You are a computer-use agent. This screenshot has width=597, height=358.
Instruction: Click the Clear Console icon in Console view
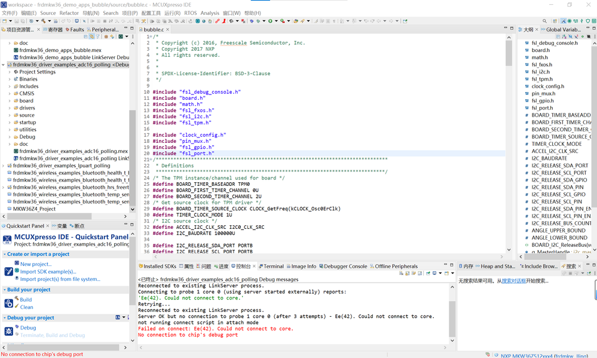[402, 272]
